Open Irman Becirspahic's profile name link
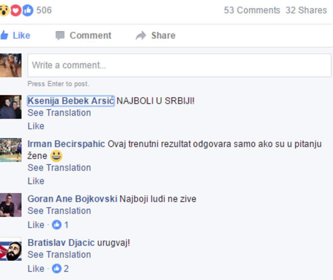Screen dimensions: 333x280 pos(66,144)
